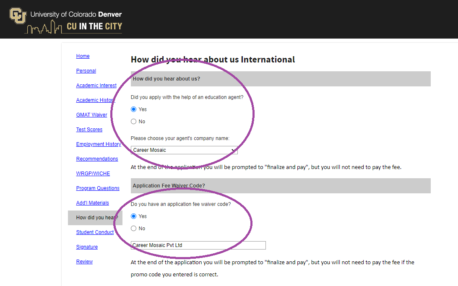Click the fee waiver code input field
The height and width of the screenshot is (286, 458).
pyautogui.click(x=198, y=245)
